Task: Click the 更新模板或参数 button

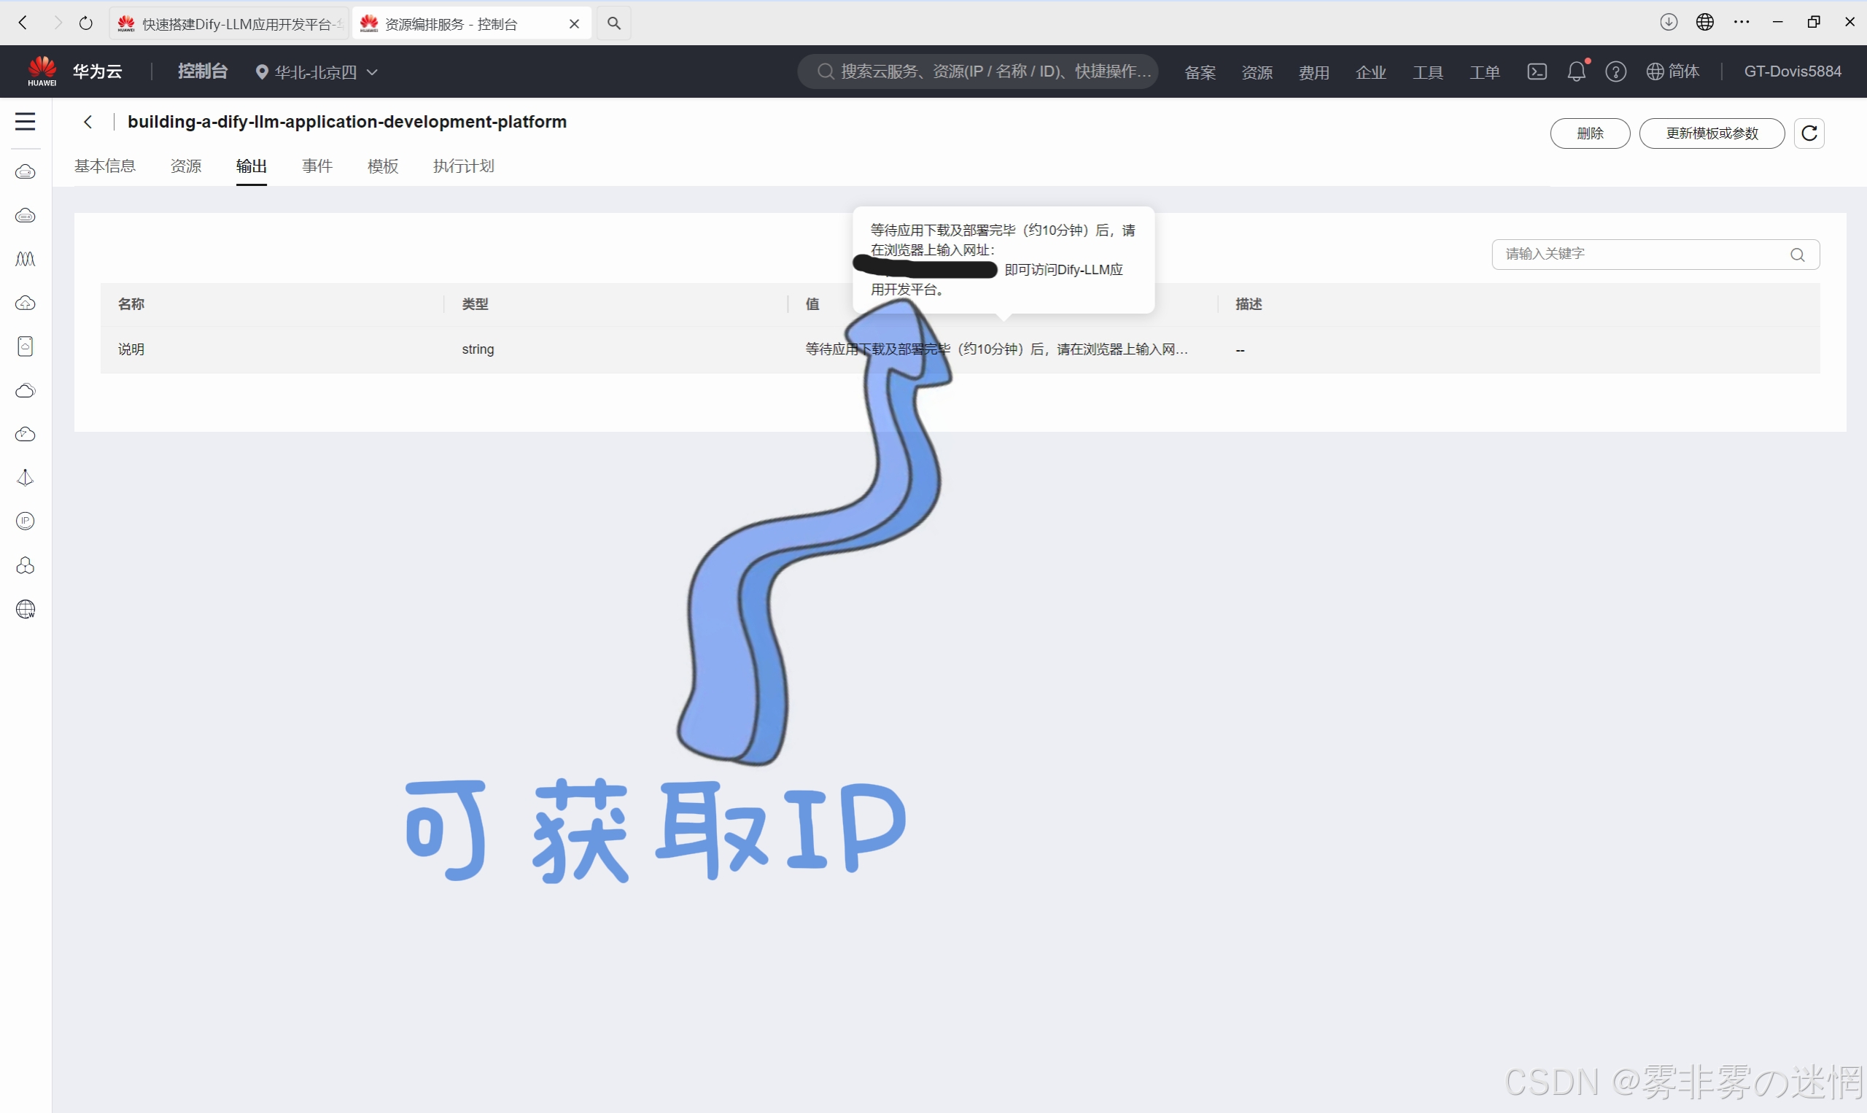Action: 1712,133
